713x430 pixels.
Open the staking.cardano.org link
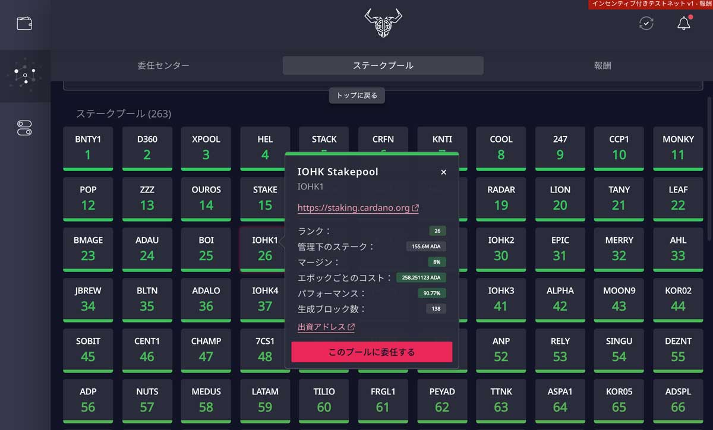pyautogui.click(x=358, y=208)
